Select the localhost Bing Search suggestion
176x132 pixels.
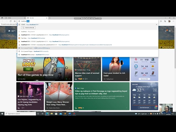pos(88,32)
